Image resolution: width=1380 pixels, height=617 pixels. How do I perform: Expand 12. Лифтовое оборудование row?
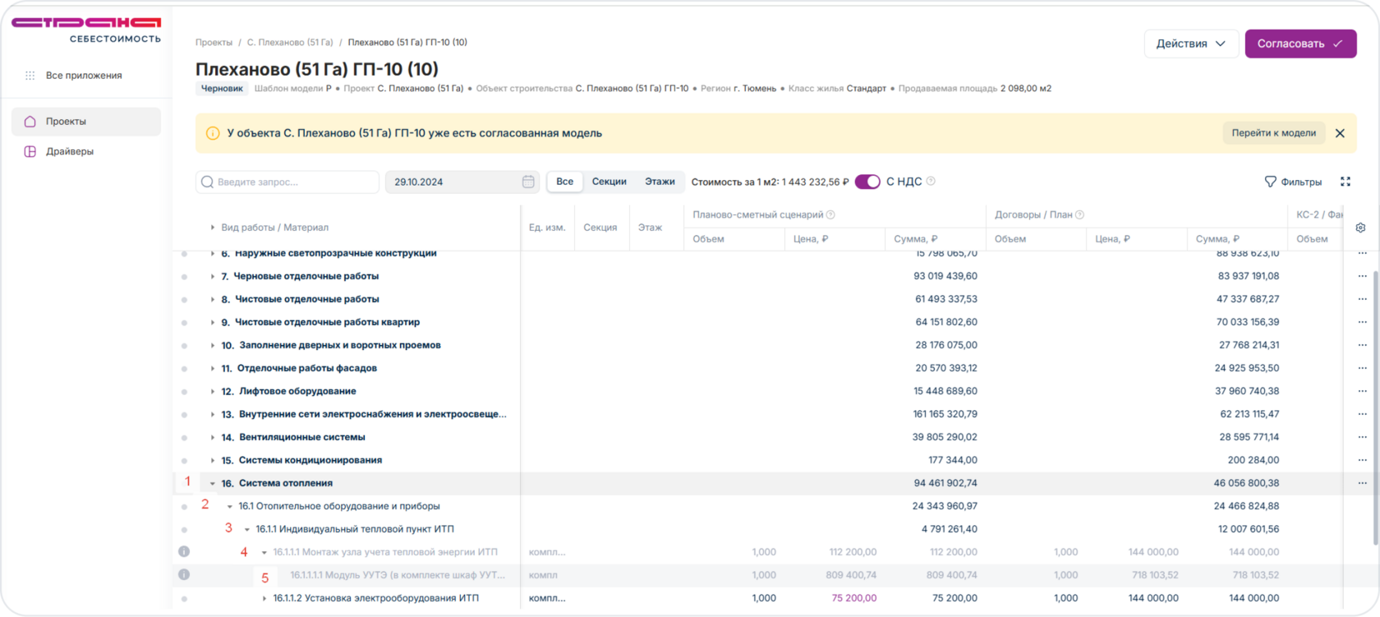click(213, 392)
